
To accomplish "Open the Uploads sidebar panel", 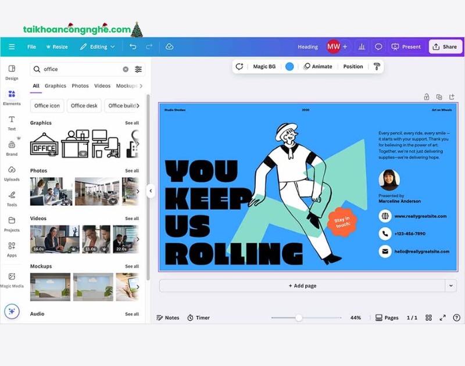I will click(x=12, y=172).
